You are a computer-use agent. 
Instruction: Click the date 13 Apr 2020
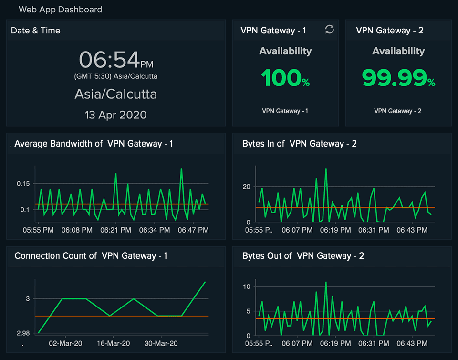click(x=115, y=115)
